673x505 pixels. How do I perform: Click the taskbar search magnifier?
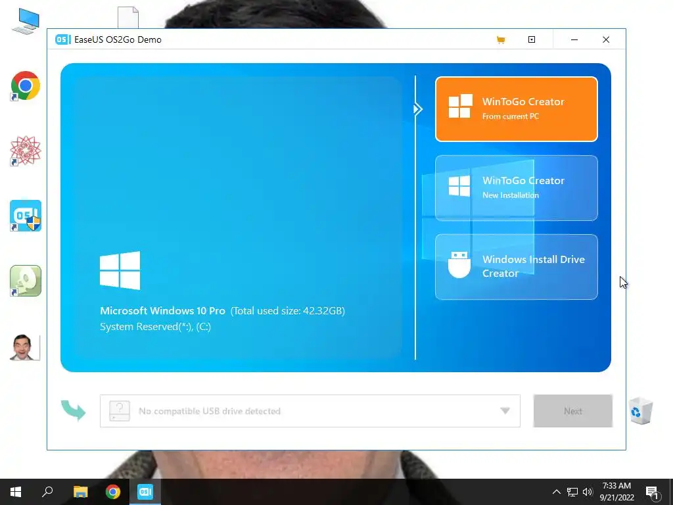coord(47,492)
